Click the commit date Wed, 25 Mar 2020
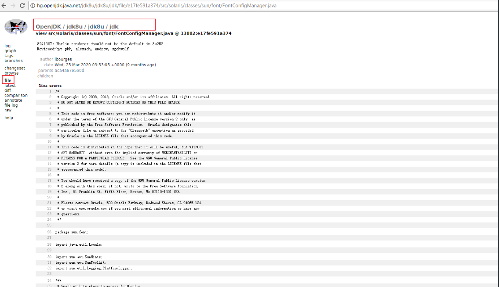The height and width of the screenshot is (287, 499). [106, 65]
